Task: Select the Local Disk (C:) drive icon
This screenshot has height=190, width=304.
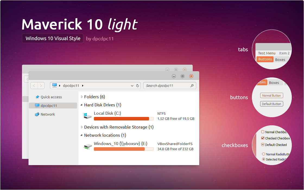Action: (87, 116)
